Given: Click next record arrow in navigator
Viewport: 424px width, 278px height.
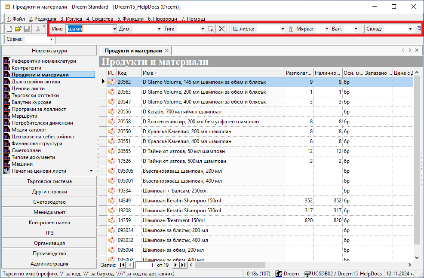Looking at the screenshot, I should pos(176,265).
